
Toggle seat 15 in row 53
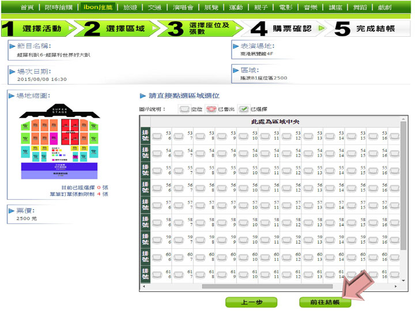[x=352, y=136]
